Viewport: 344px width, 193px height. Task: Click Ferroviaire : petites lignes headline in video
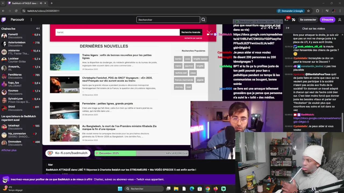tap(107, 103)
